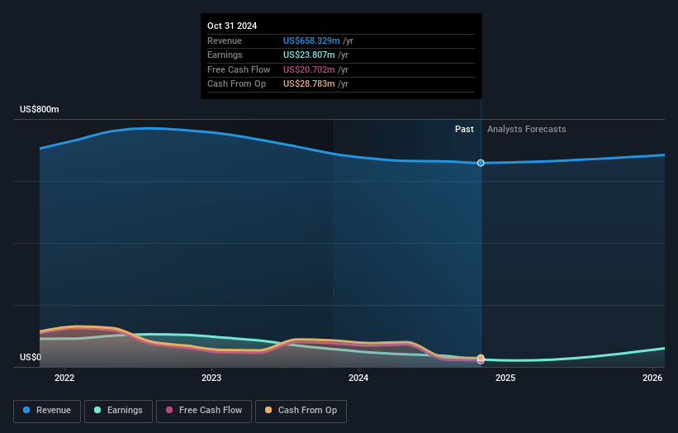The width and height of the screenshot is (678, 433).
Task: Select the 2023 x-axis label
Action: coord(211,378)
